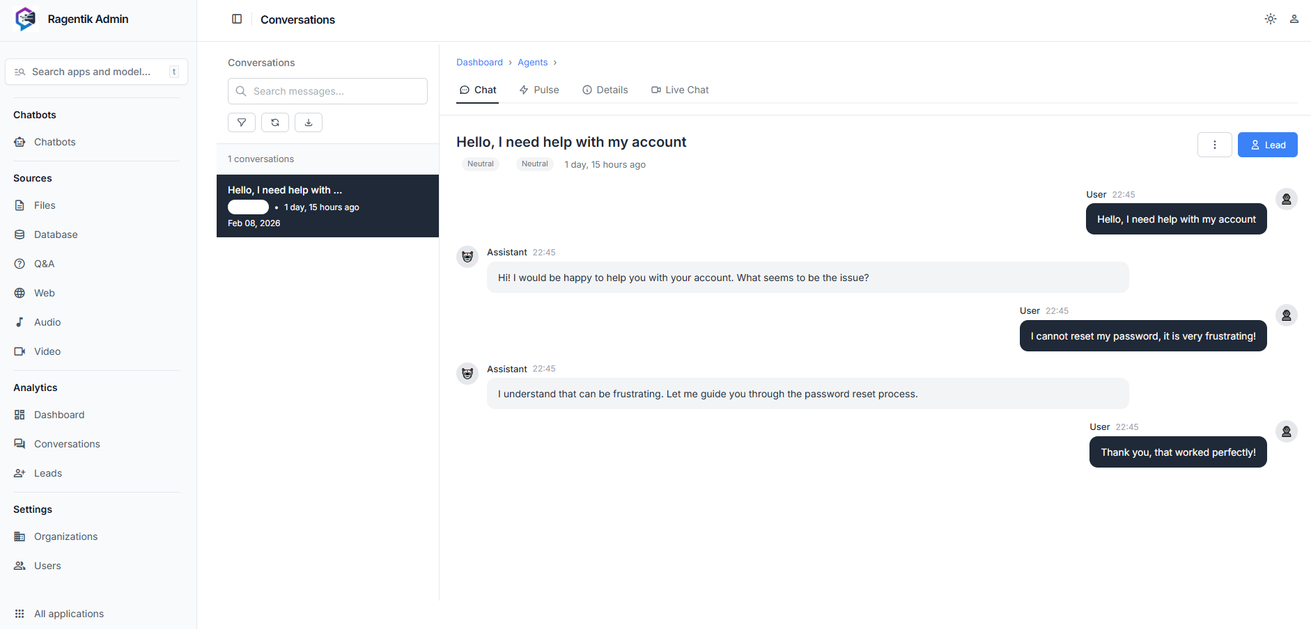Open All applications launcher
Screen dimensions: 1311x629
(x=68, y=614)
